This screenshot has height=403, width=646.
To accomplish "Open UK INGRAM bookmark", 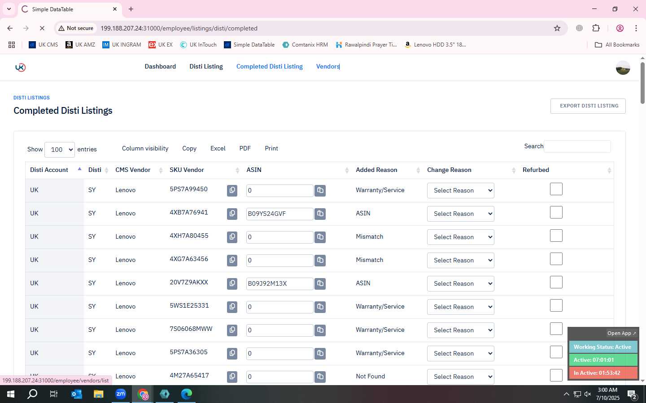I will [122, 45].
